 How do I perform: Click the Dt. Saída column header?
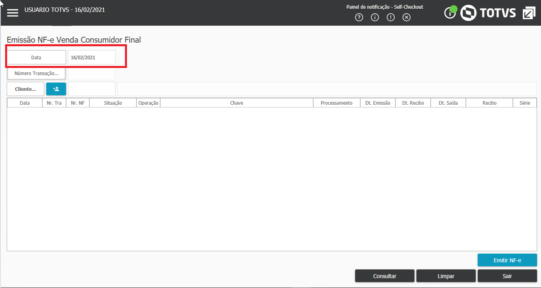[x=448, y=103]
